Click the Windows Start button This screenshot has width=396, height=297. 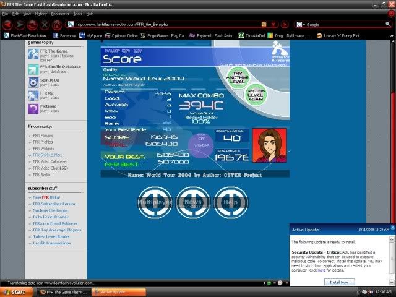[x=15, y=291]
